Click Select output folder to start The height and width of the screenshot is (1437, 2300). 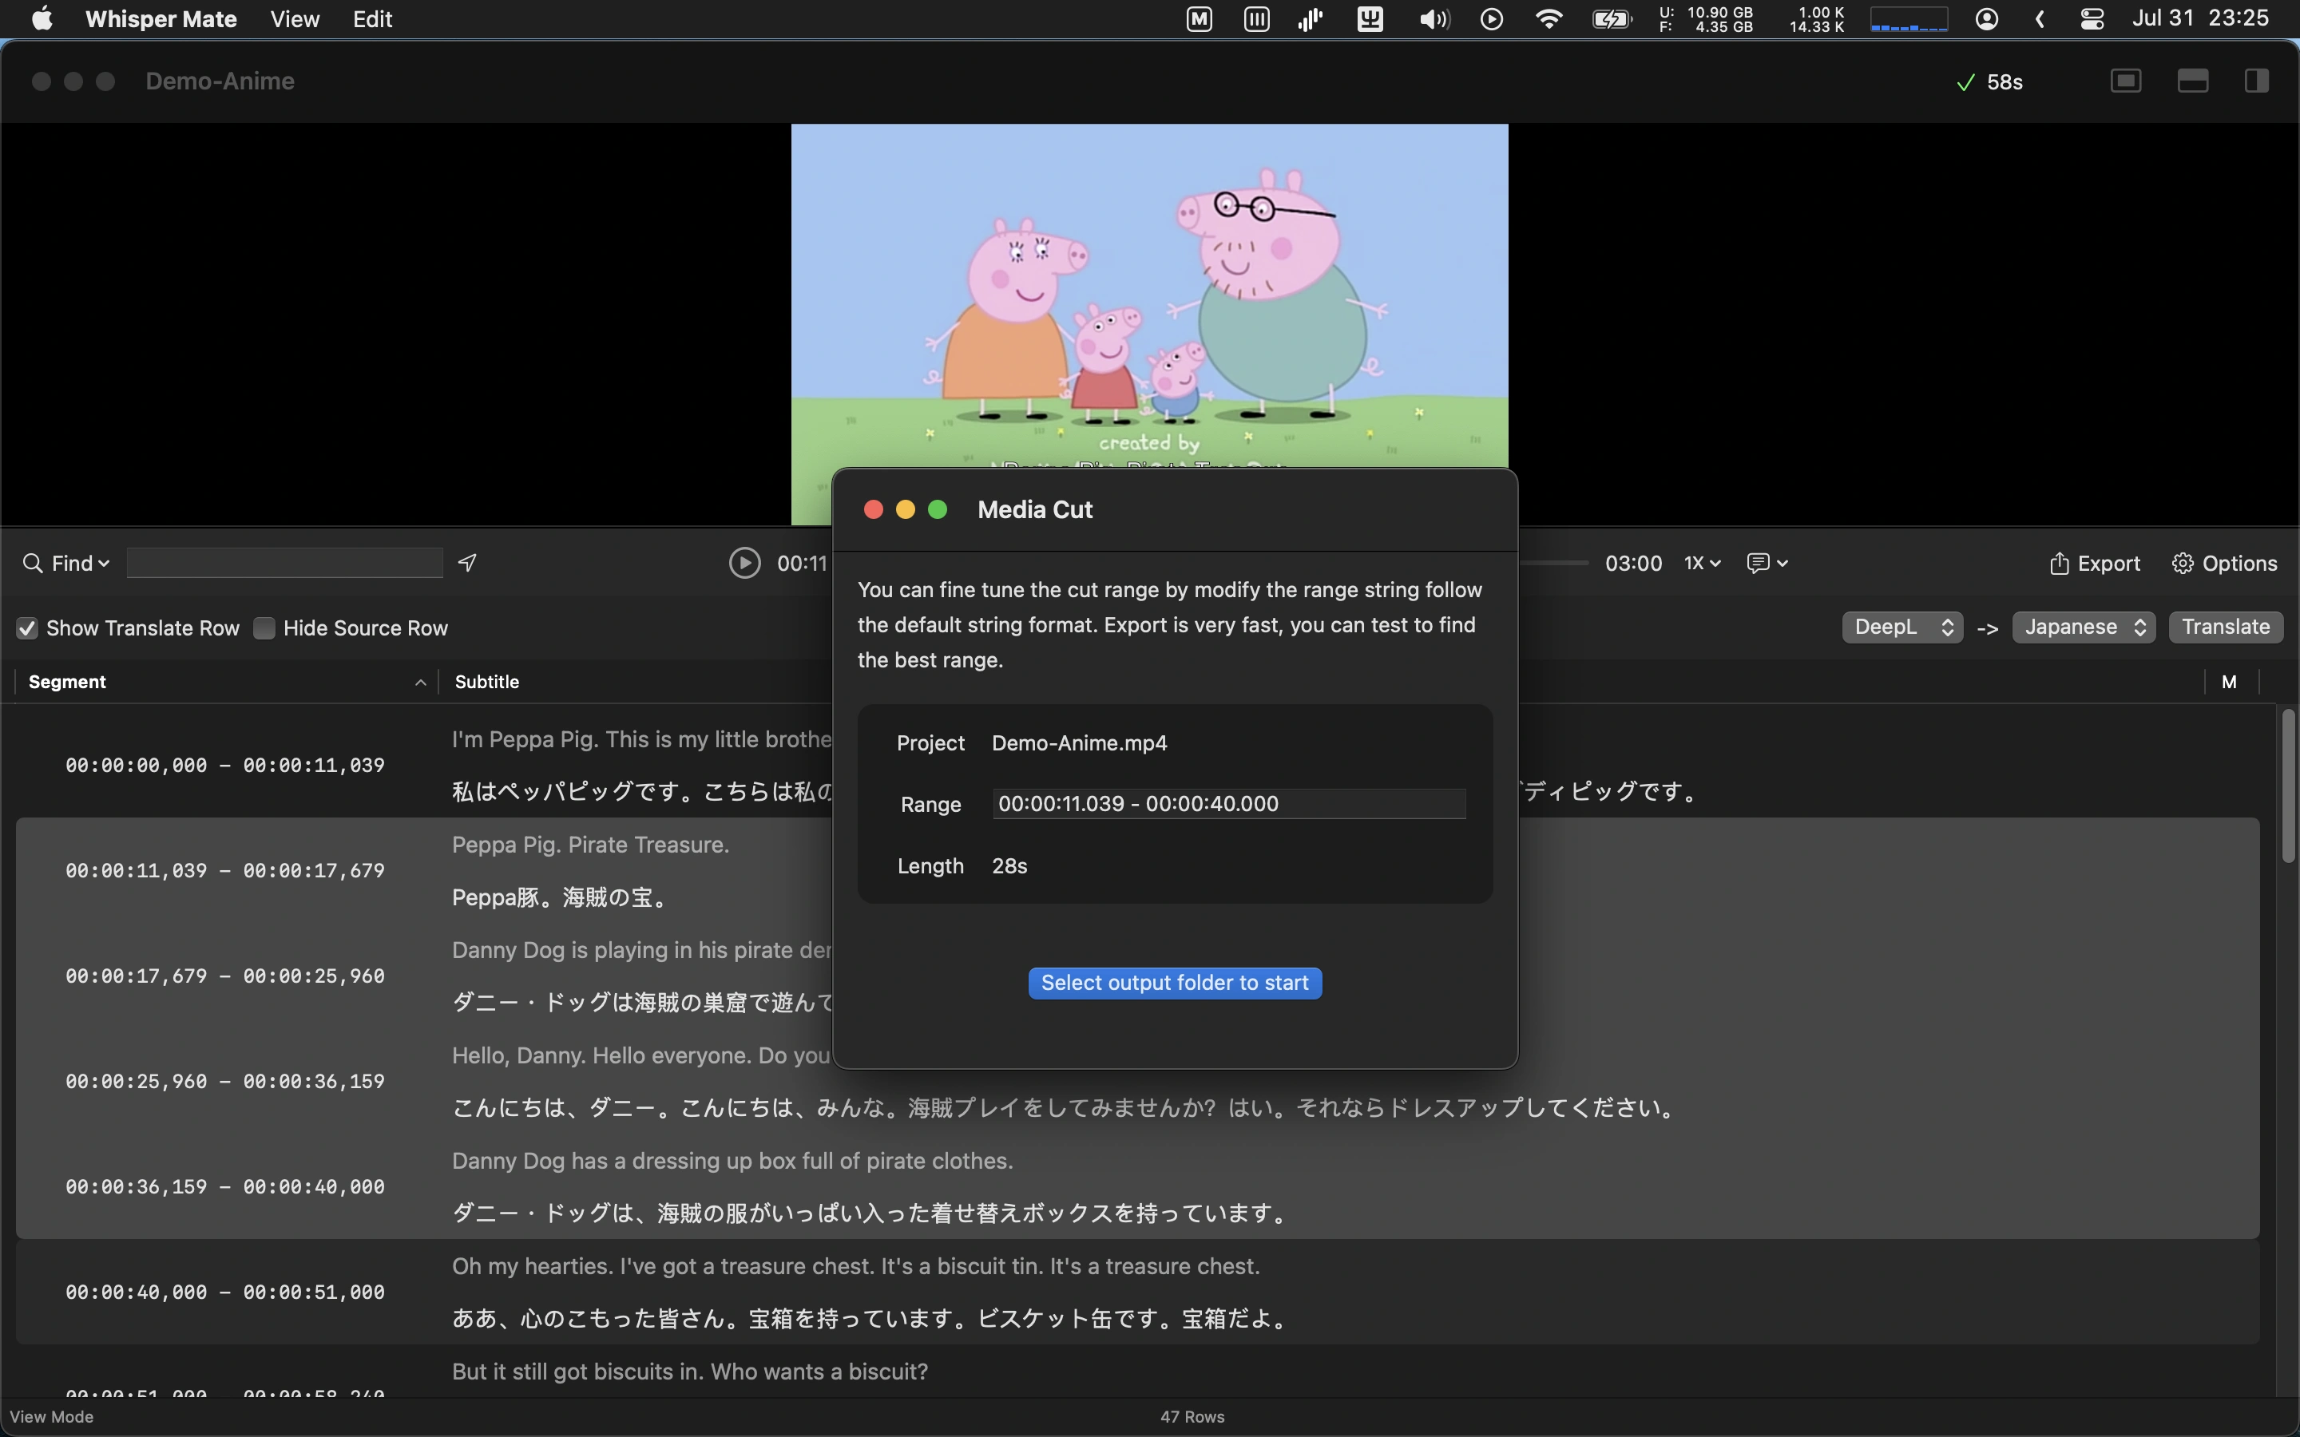point(1175,983)
